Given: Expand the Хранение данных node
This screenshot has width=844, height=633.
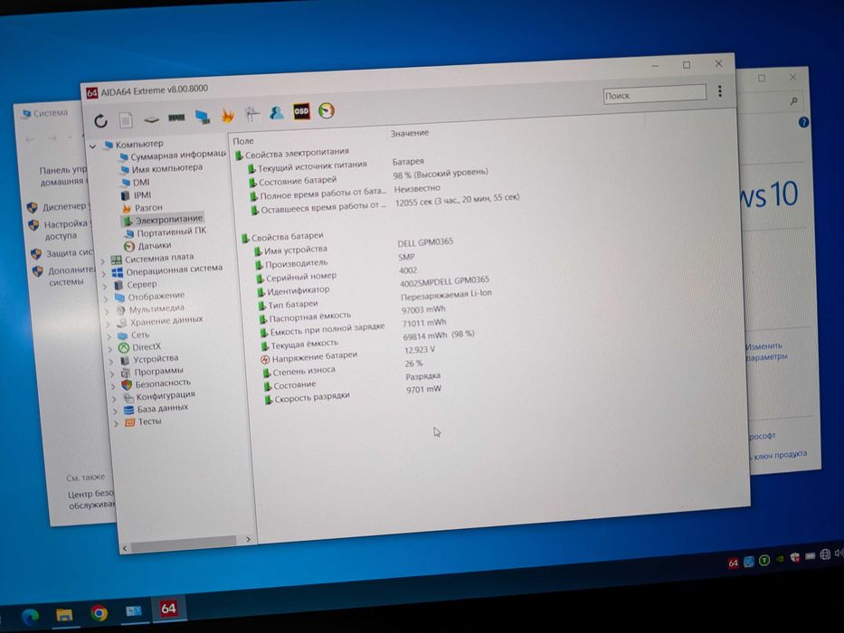Looking at the screenshot, I should [x=109, y=325].
